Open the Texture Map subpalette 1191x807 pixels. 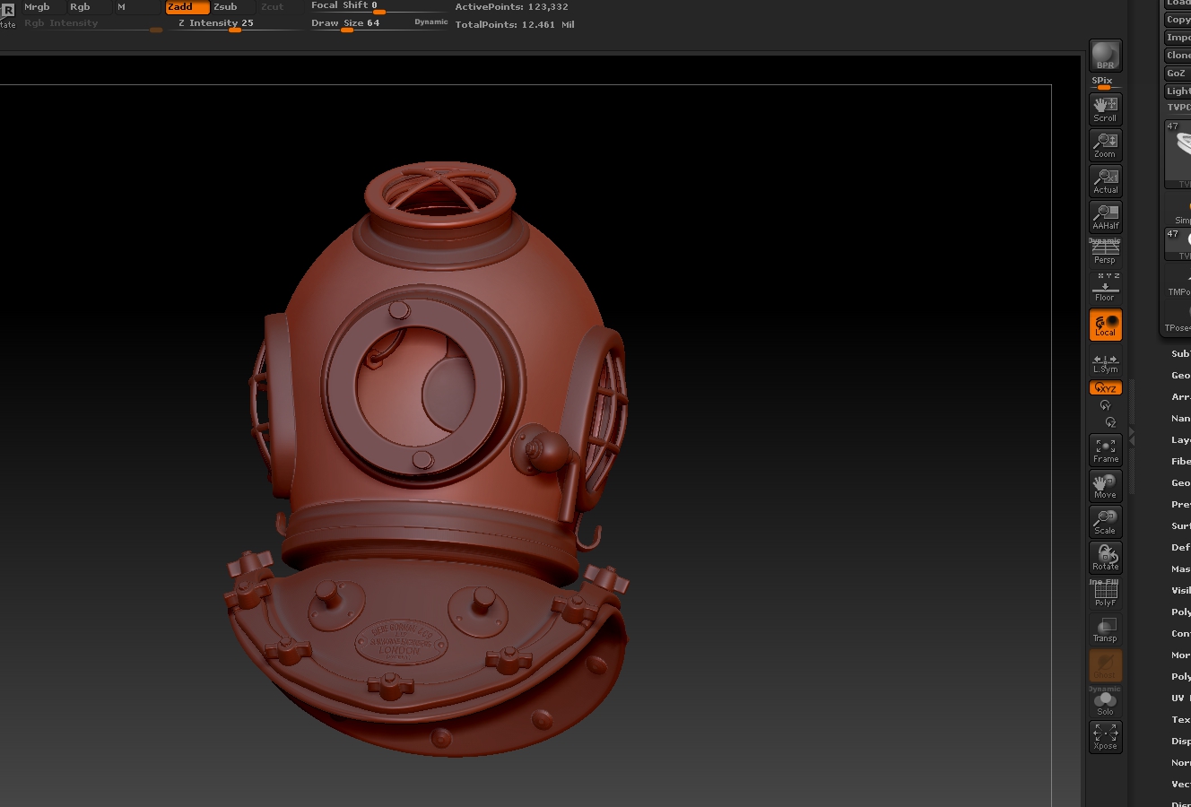[1180, 720]
